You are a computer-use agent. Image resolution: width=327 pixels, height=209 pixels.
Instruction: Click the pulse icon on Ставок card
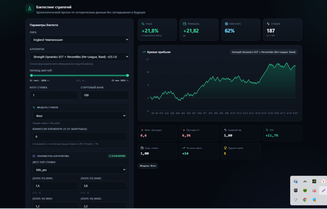pyautogui.click(x=268, y=24)
